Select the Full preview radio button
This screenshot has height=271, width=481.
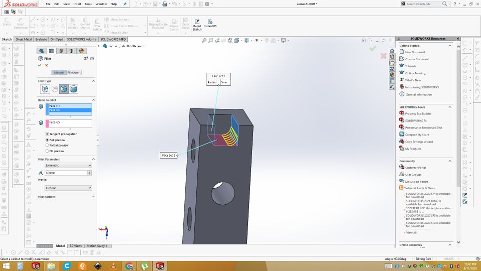tap(47, 140)
